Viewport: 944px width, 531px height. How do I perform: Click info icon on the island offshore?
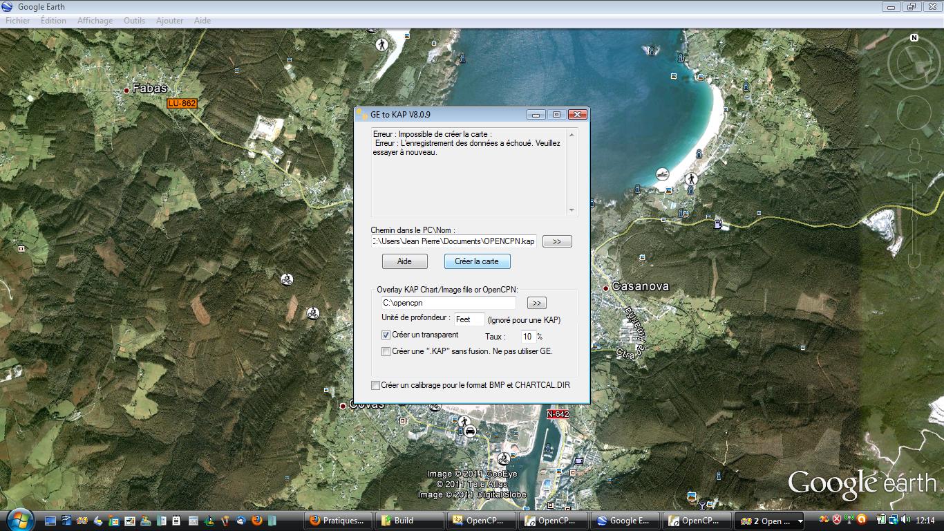pos(651,50)
